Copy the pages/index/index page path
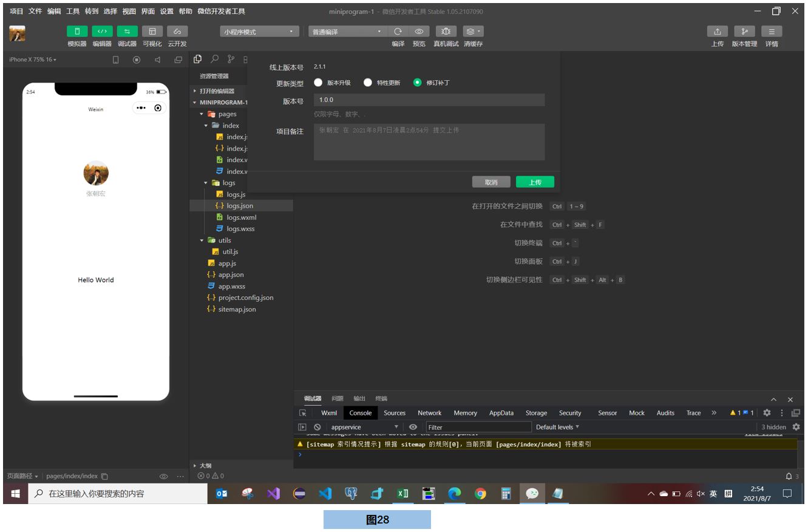 [x=104, y=477]
